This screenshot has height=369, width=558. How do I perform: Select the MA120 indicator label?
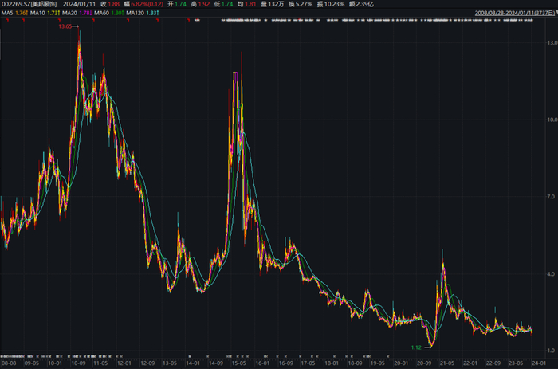coord(135,13)
